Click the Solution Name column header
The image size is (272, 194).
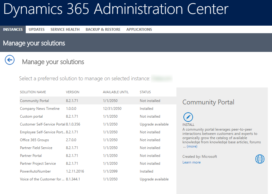pos(33,92)
